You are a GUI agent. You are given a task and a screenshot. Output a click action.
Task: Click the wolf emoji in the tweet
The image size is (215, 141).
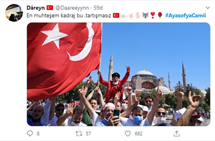(145, 15)
